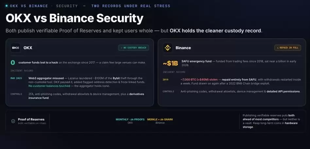This screenshot has height=149, width=310.
Task: Click the Binance card title text
Action: pyautogui.click(x=183, y=48)
